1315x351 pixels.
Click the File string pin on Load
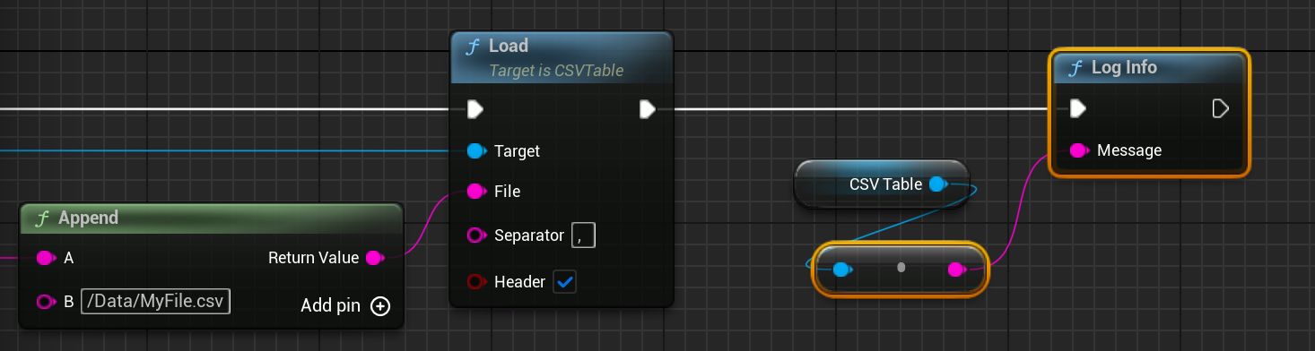click(x=476, y=191)
